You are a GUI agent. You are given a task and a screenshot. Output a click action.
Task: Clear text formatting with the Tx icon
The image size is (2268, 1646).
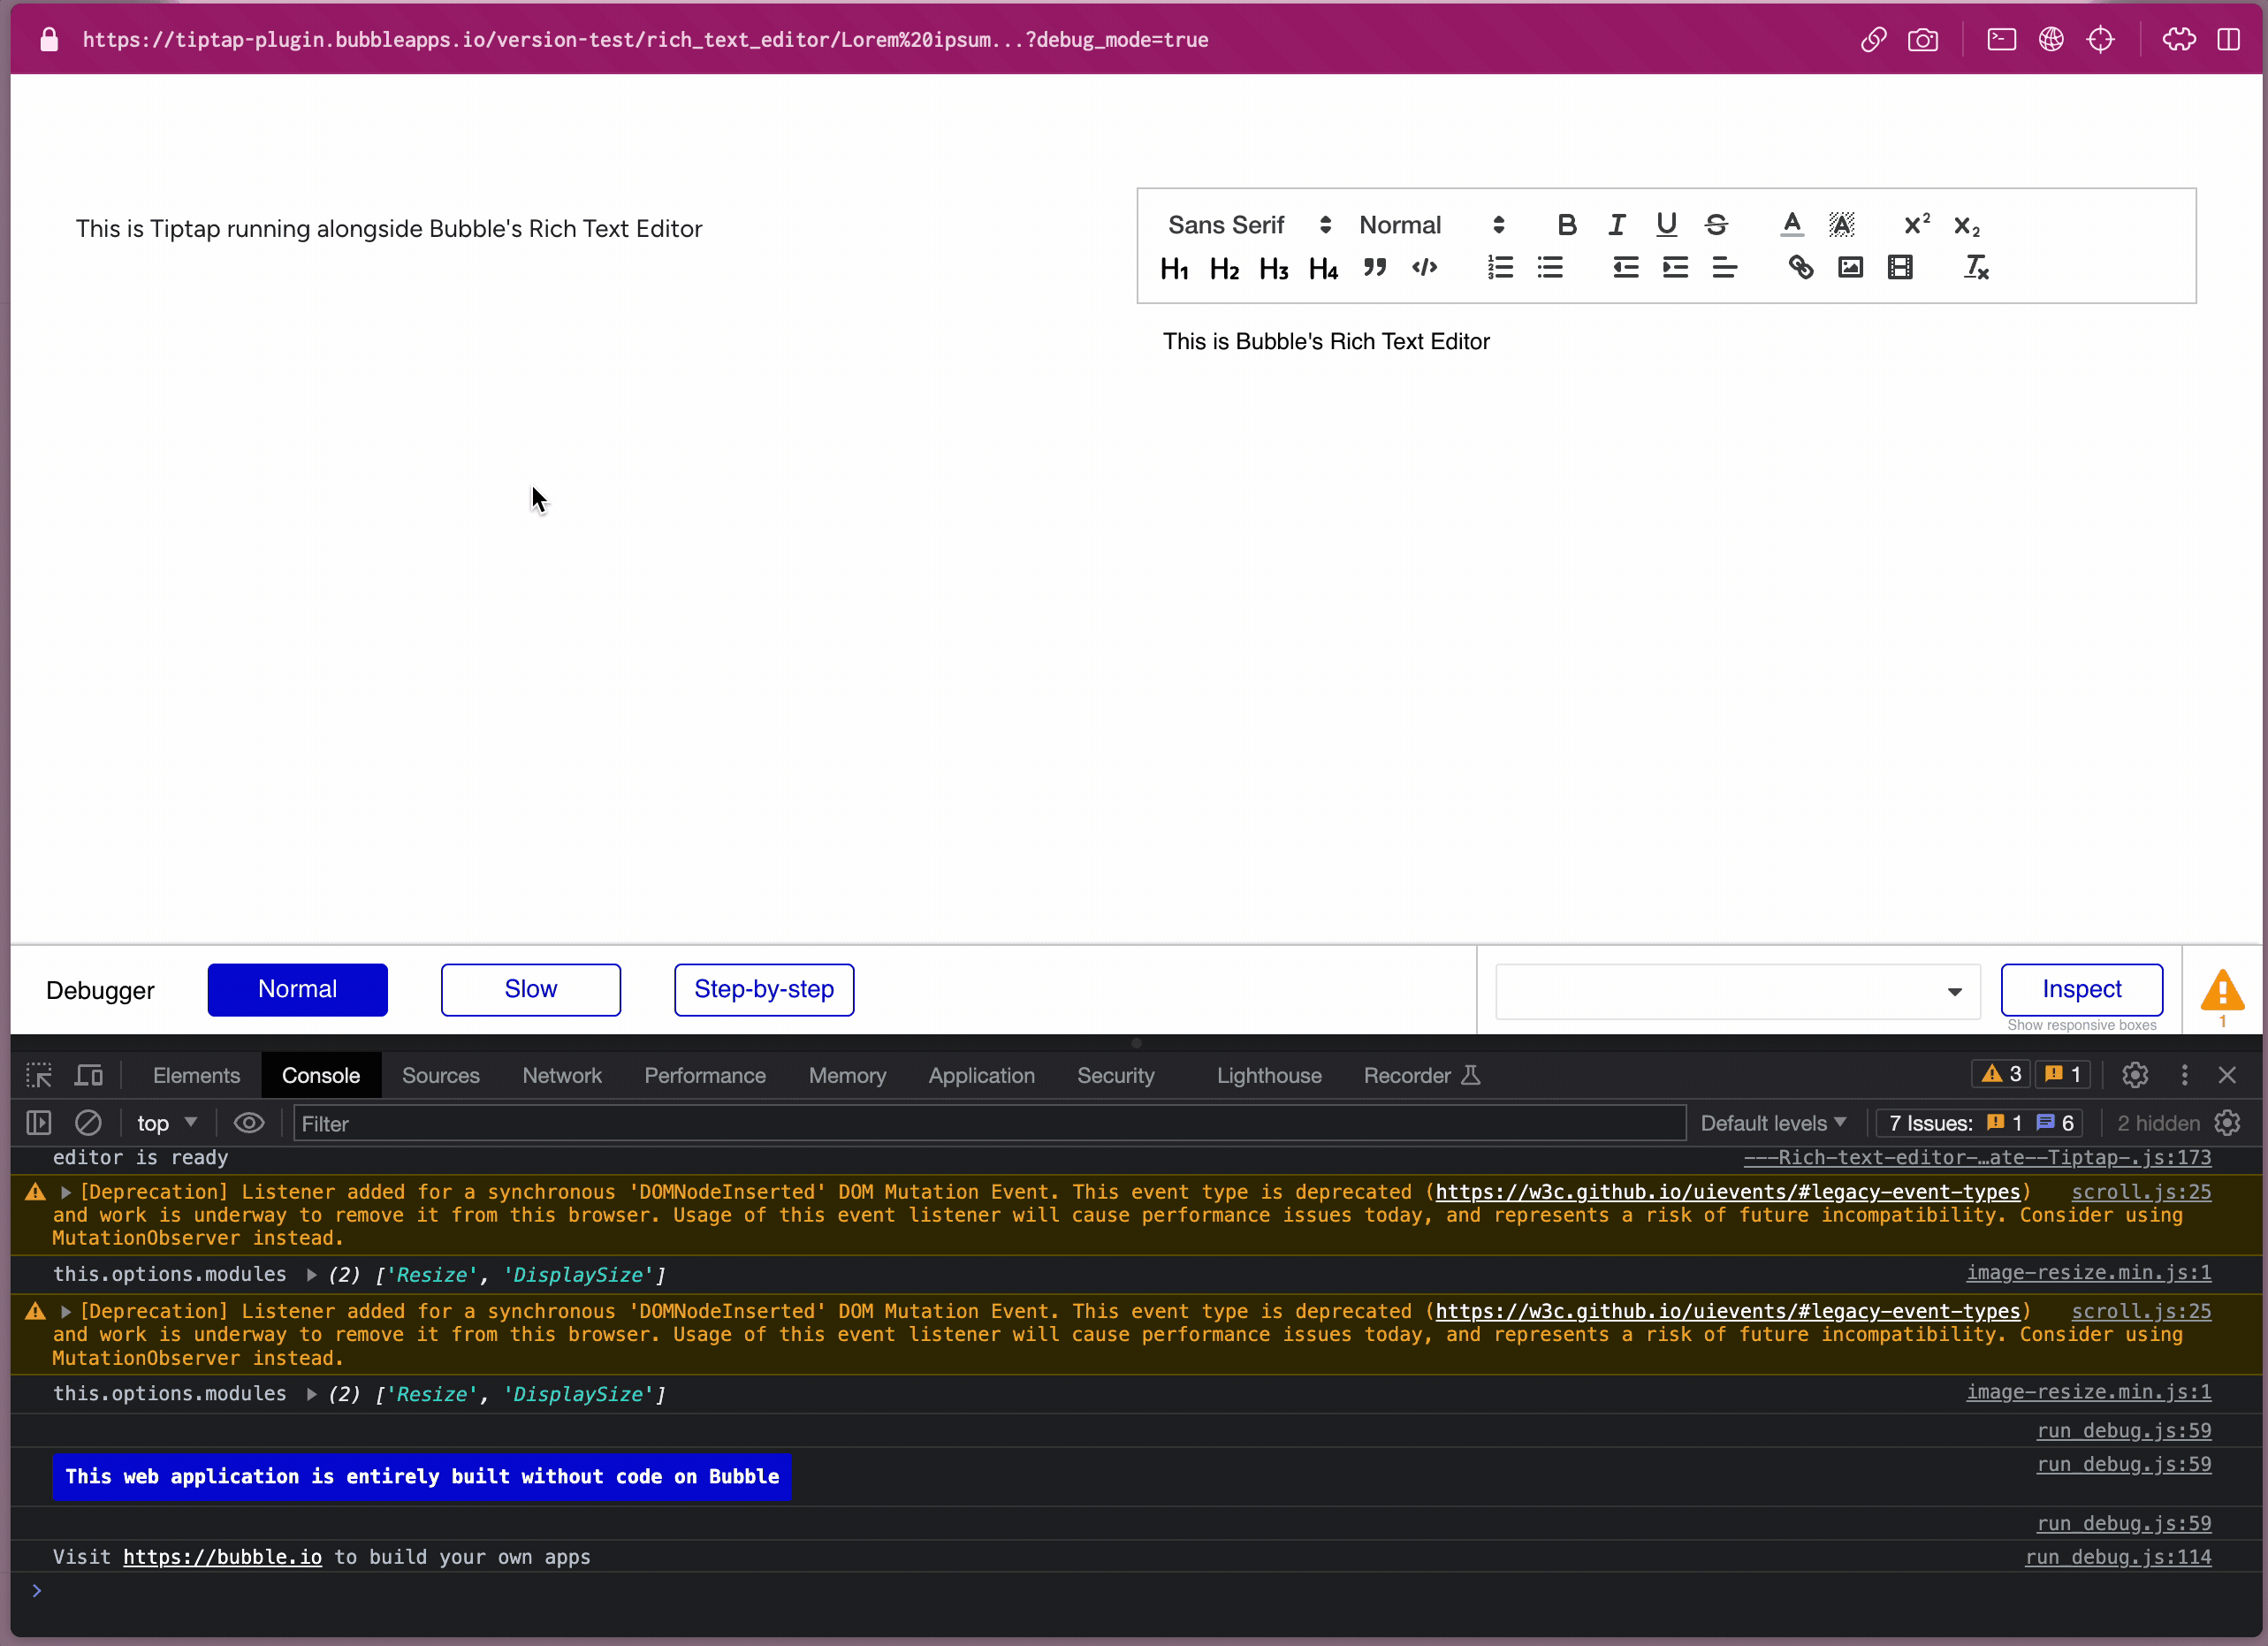(1975, 268)
